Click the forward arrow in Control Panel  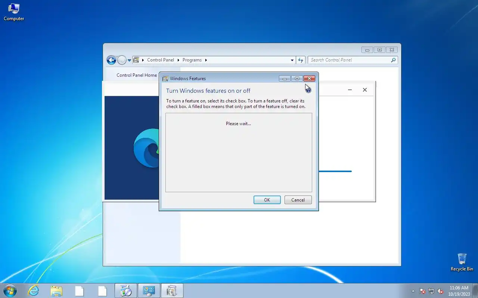[122, 60]
